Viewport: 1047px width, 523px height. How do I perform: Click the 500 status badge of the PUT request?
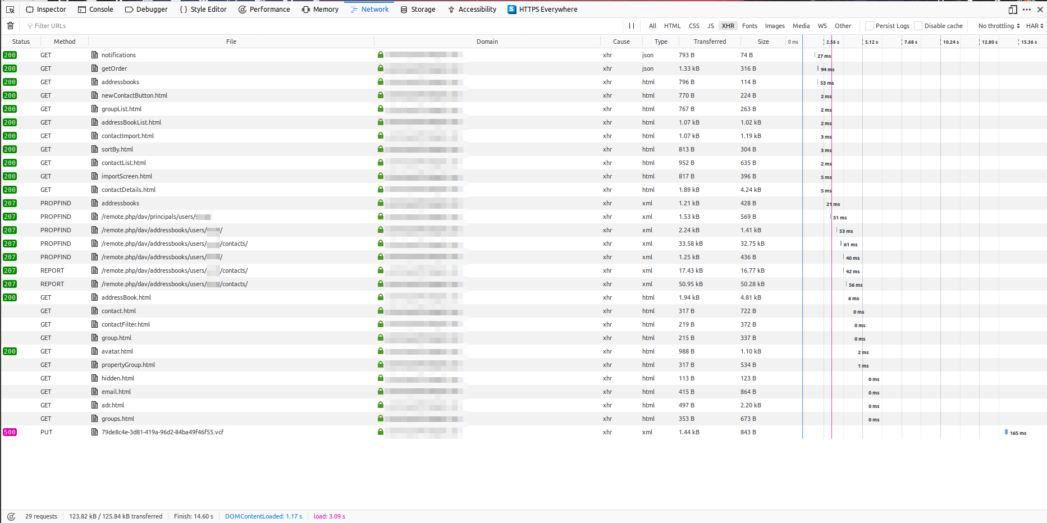point(10,432)
